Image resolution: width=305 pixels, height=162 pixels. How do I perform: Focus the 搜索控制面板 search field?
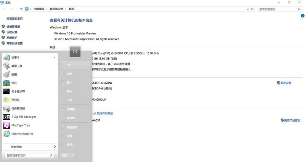coord(279,9)
